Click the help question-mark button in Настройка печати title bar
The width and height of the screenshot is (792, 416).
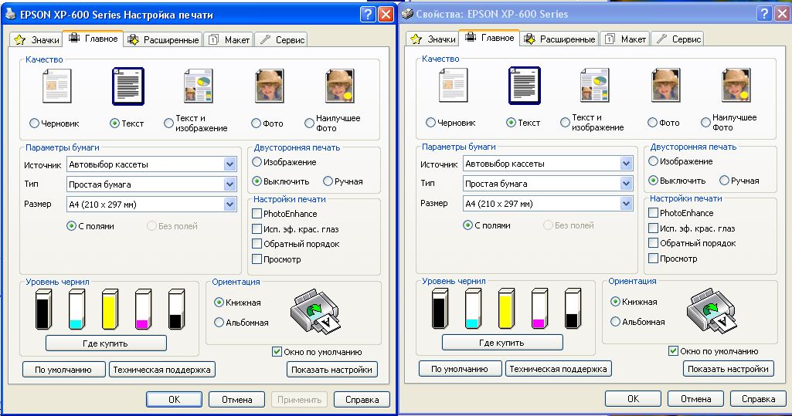point(368,14)
